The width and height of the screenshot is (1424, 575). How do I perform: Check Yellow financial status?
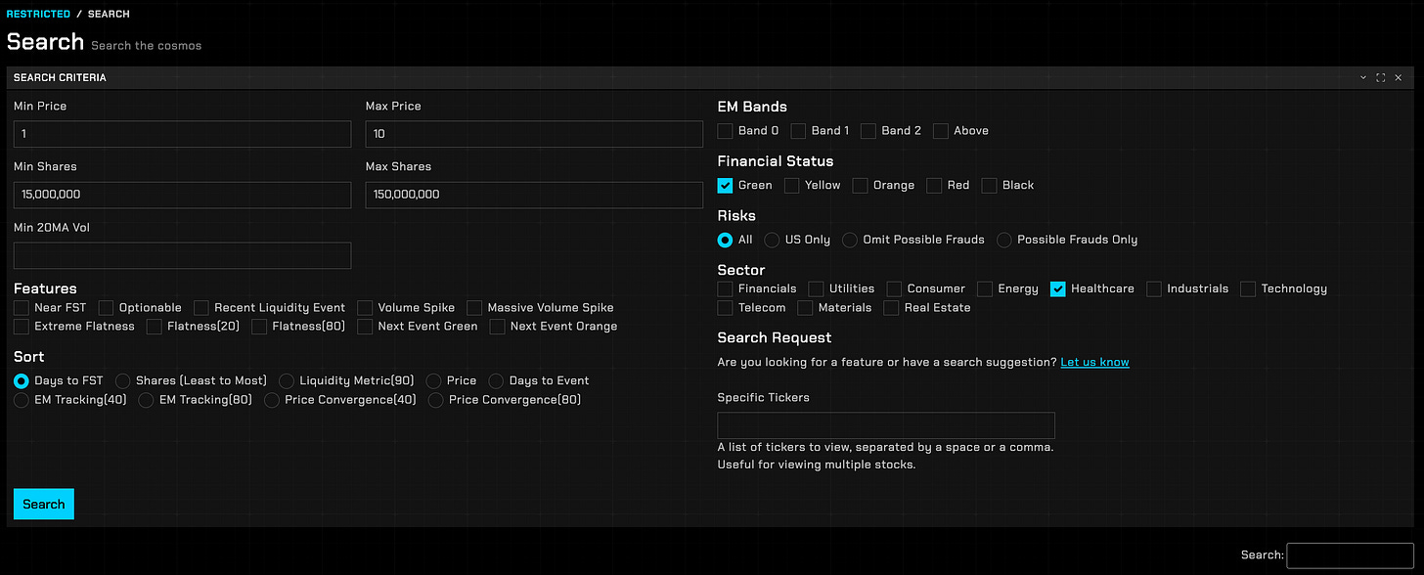click(792, 186)
